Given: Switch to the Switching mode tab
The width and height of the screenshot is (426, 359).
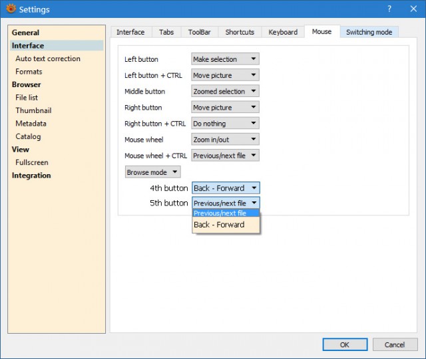Looking at the screenshot, I should [x=369, y=32].
